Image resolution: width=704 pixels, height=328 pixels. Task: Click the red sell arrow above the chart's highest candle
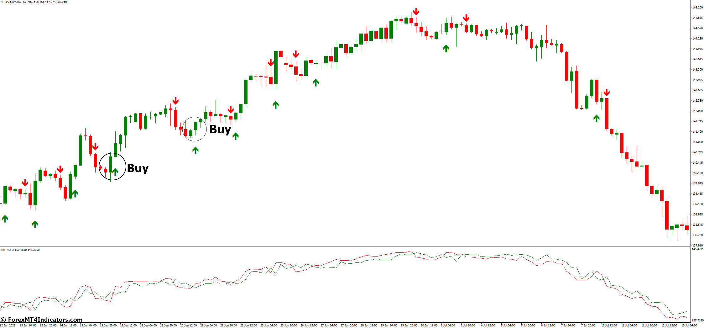[x=416, y=12]
